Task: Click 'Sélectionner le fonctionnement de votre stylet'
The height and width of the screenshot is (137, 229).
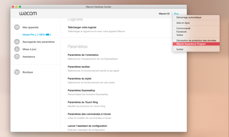Action: tap(91, 83)
